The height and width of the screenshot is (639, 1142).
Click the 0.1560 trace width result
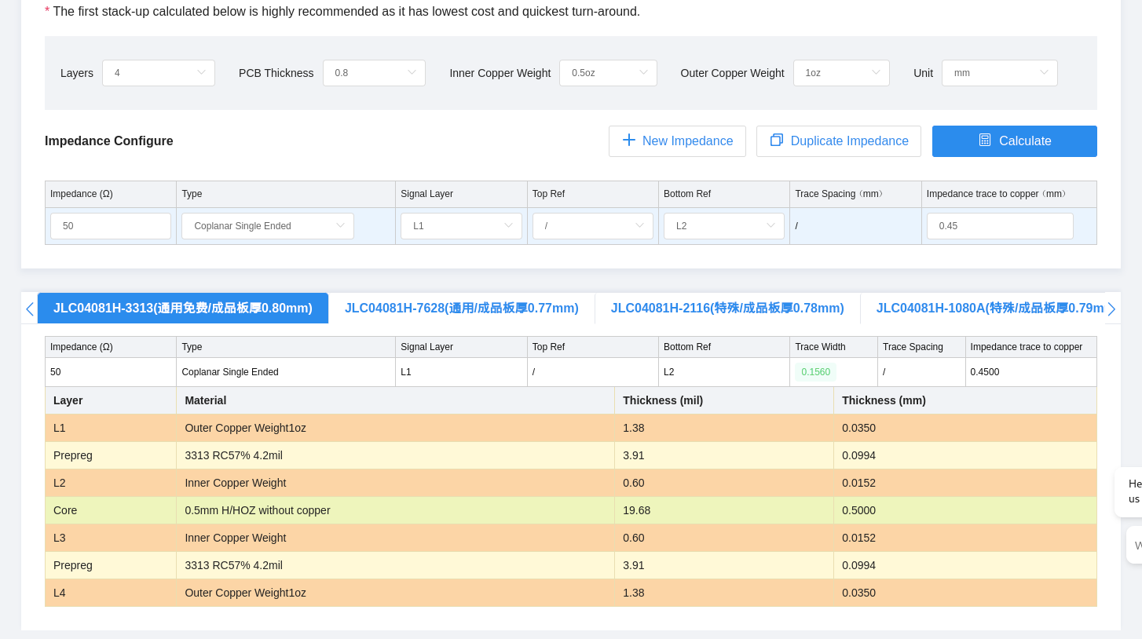coord(815,372)
